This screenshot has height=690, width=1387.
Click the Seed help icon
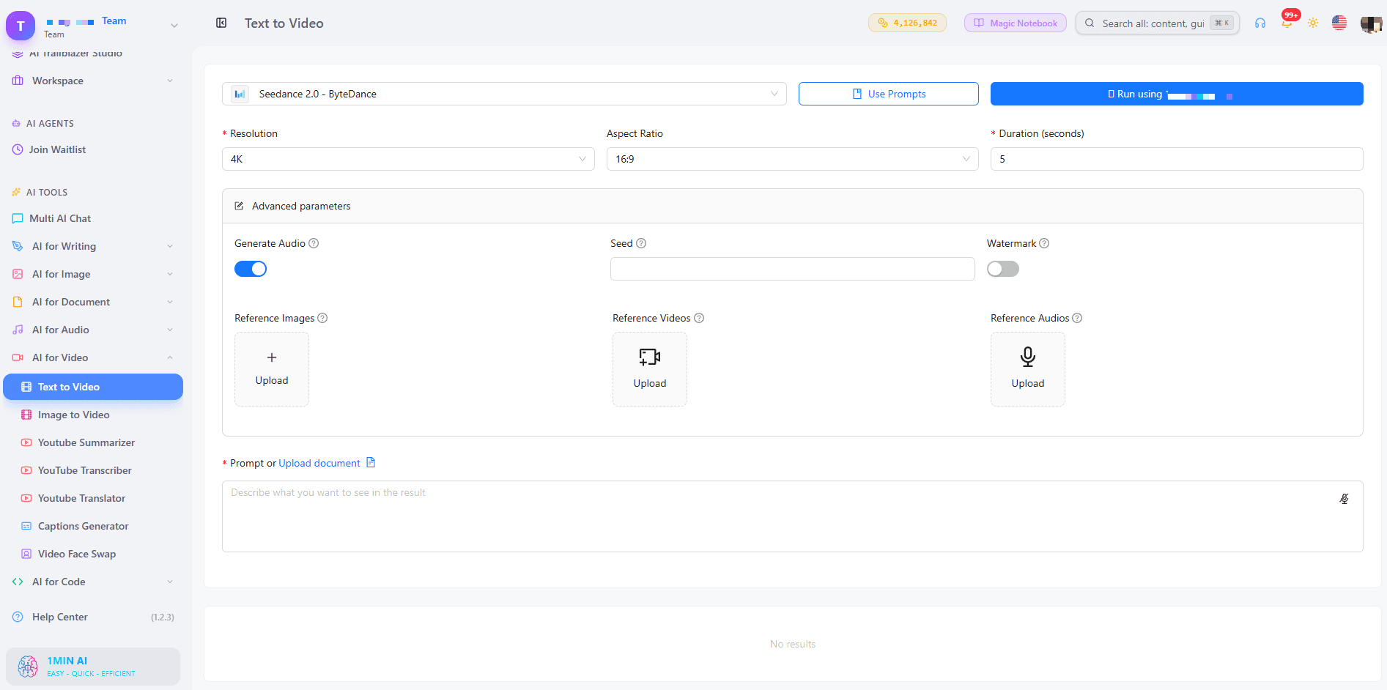coord(641,243)
